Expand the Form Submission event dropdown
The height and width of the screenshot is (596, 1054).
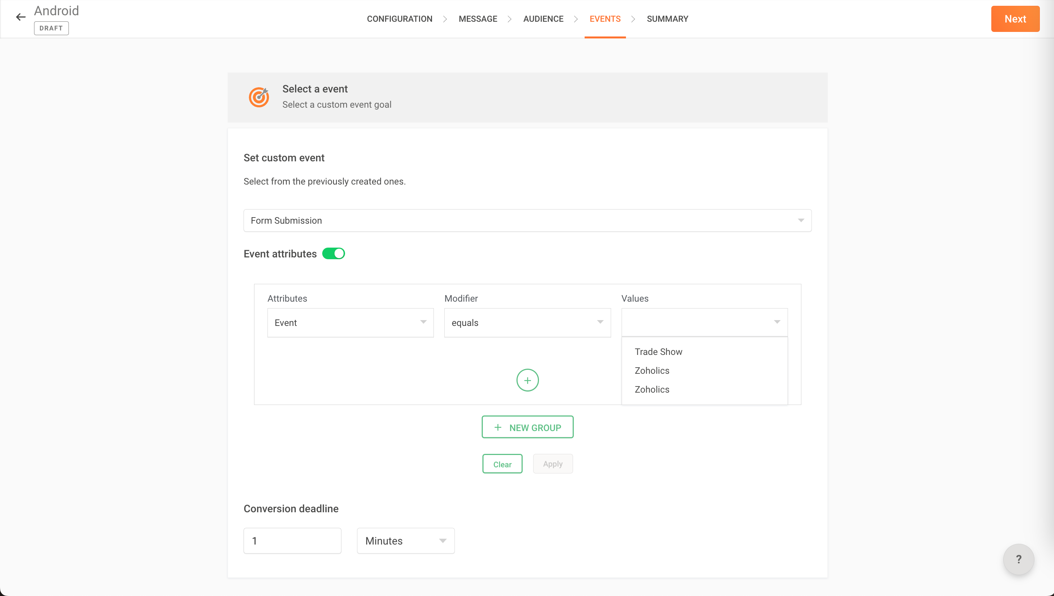[527, 221]
